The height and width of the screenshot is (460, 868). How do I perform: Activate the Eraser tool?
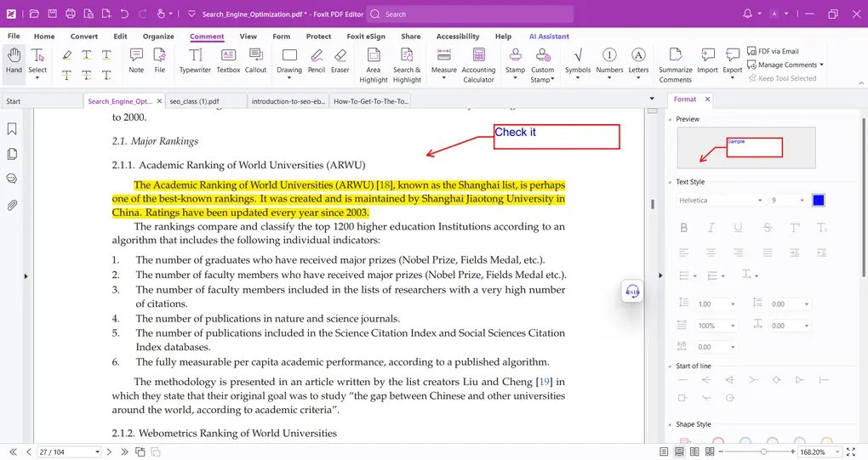pyautogui.click(x=340, y=61)
